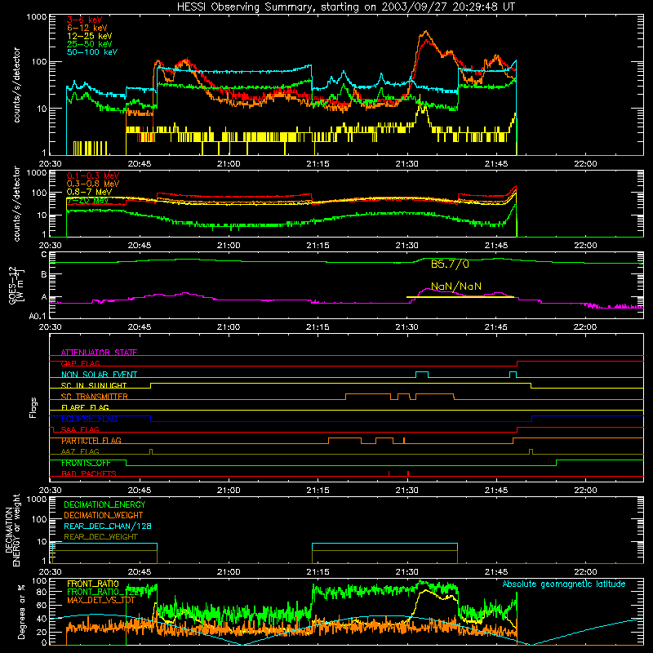
Task: Select the 3-6 keV legend label
Action: point(85,20)
